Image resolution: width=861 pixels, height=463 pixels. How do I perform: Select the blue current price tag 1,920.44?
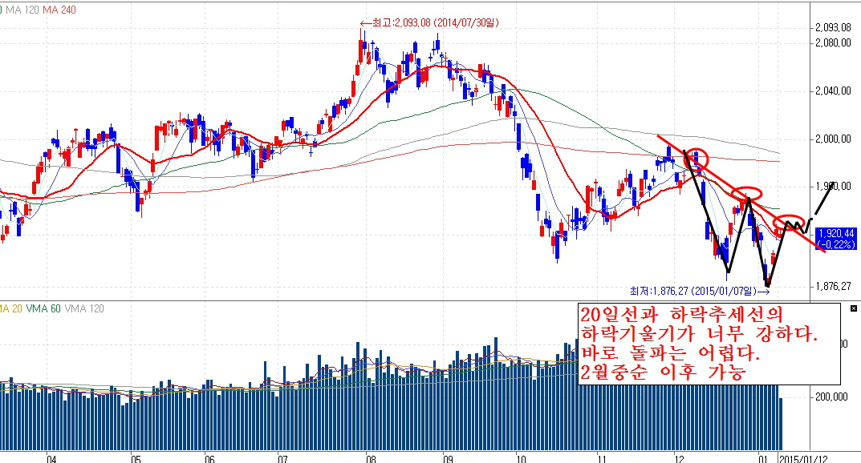(836, 237)
